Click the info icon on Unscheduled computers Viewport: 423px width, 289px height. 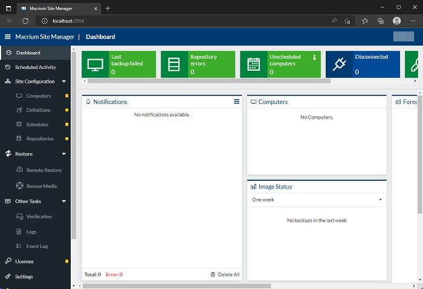pos(314,57)
